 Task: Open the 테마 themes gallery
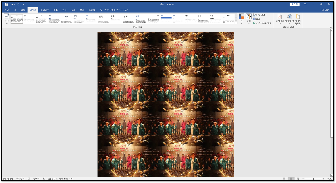tap(6, 19)
